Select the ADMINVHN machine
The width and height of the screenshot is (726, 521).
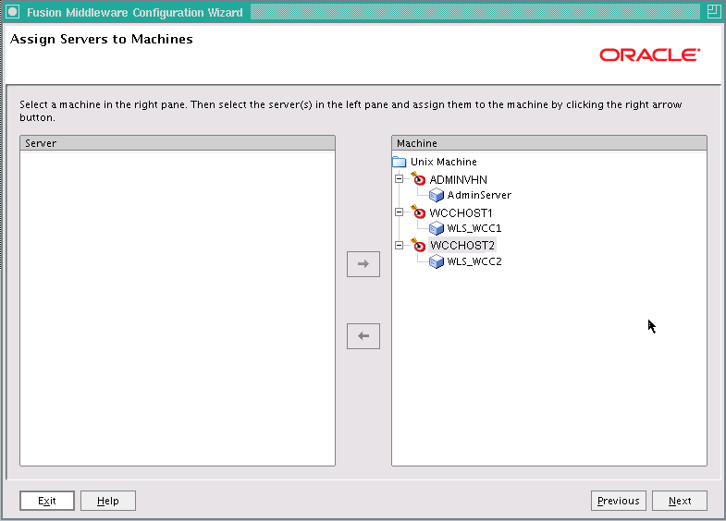[x=458, y=180]
